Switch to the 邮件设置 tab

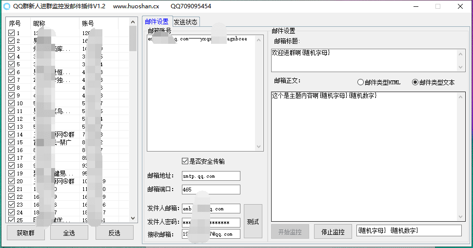(157, 21)
